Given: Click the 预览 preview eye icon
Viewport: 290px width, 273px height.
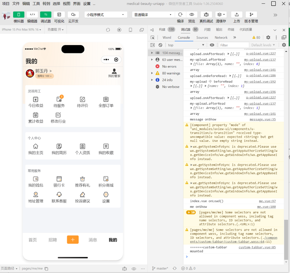Looking at the screenshot, I should tap(191, 15).
